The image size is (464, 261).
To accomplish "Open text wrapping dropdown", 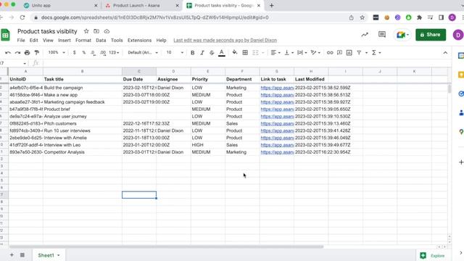I will [x=302, y=53].
